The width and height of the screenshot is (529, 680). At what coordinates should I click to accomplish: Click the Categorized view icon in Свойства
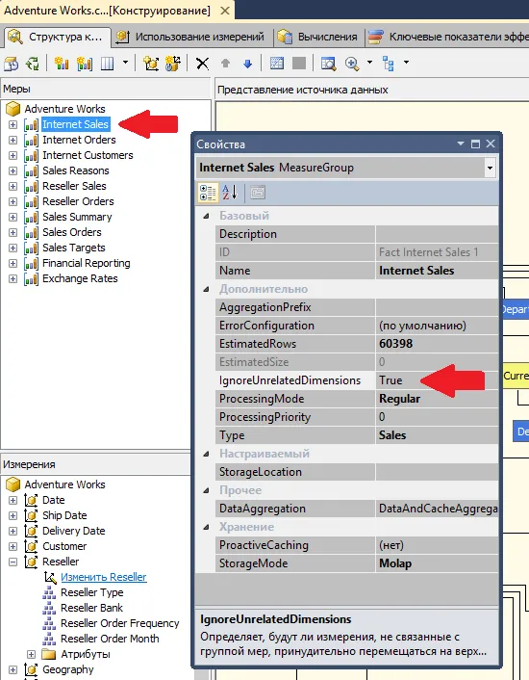point(208,193)
